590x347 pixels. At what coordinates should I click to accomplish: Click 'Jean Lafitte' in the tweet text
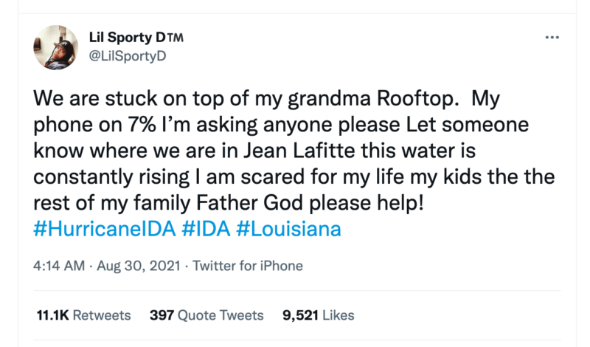click(x=299, y=151)
